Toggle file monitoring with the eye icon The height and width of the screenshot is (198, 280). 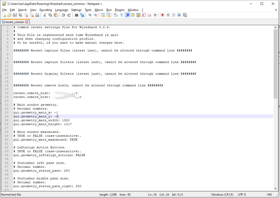[x=155, y=15]
